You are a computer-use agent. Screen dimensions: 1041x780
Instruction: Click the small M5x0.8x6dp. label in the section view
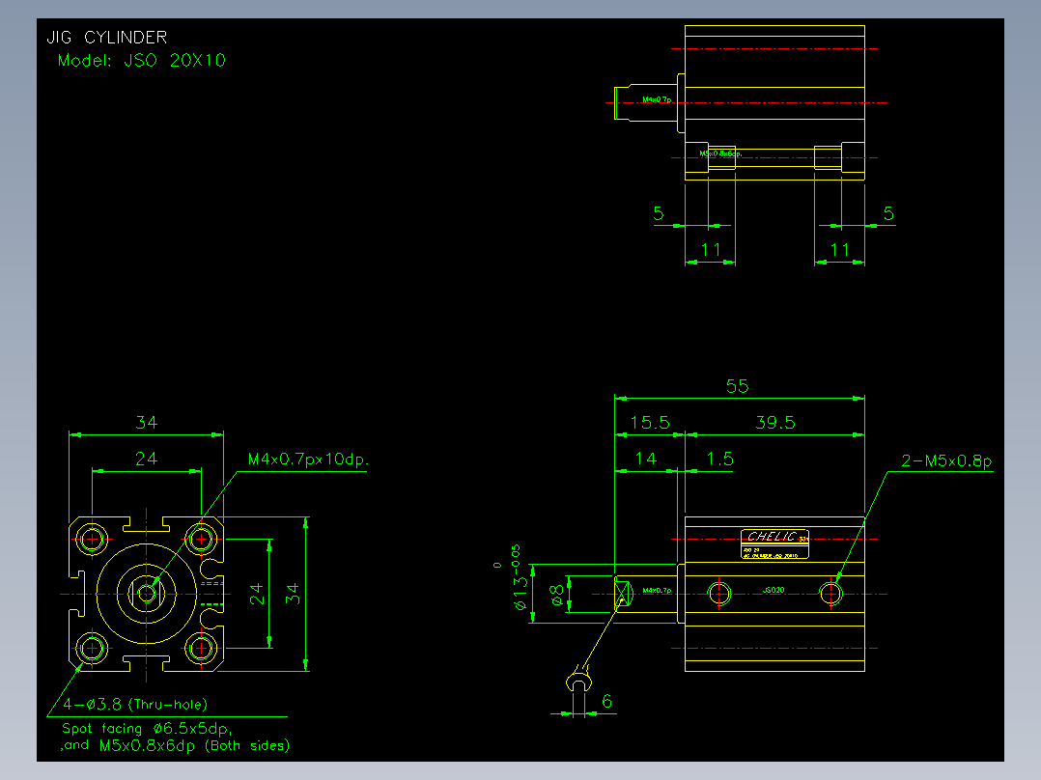click(720, 153)
